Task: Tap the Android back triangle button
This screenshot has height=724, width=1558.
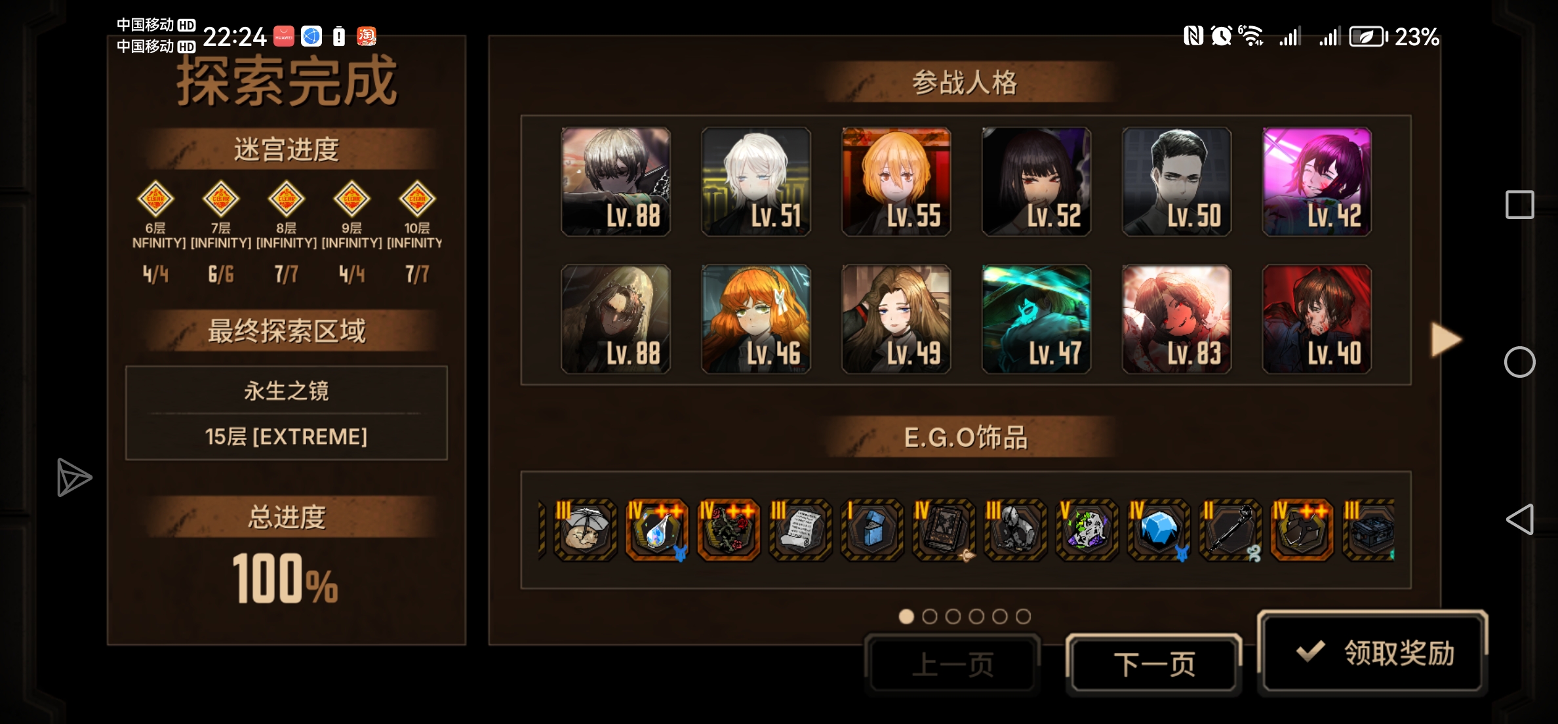Action: (x=1519, y=519)
